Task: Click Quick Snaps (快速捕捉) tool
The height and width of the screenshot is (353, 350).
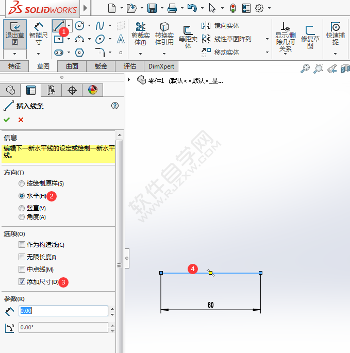Action: click(336, 34)
